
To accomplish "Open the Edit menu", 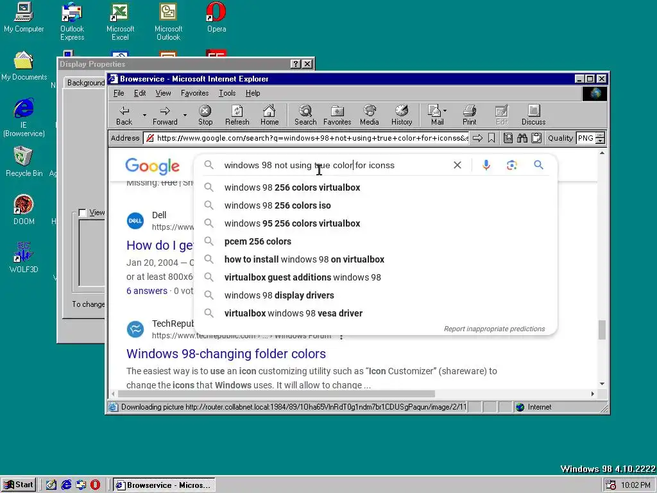I will 139,93.
